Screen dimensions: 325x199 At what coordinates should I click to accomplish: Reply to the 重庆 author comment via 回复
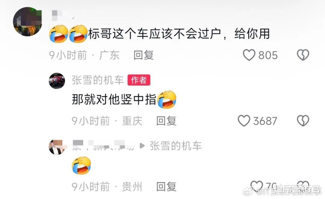click(x=166, y=121)
